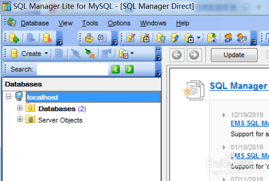Click the Server Objects folder icon

(x=30, y=119)
